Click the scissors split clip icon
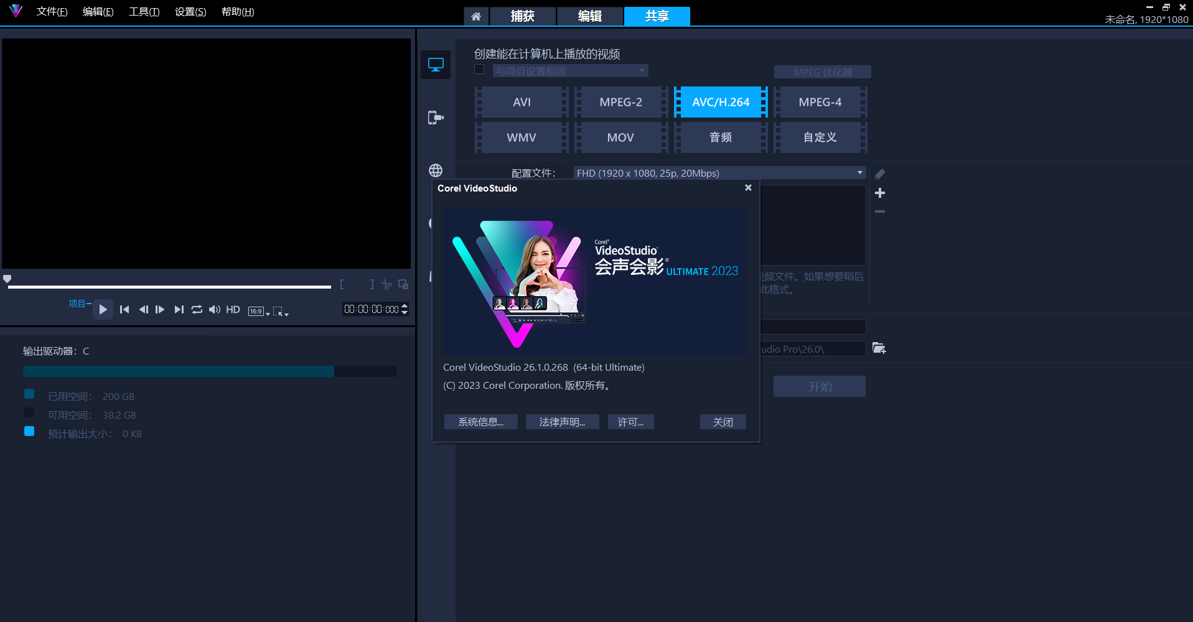Viewport: 1193px width, 622px height. (x=386, y=284)
